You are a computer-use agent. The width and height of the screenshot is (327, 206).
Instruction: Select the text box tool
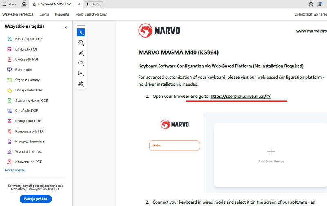tap(81, 73)
